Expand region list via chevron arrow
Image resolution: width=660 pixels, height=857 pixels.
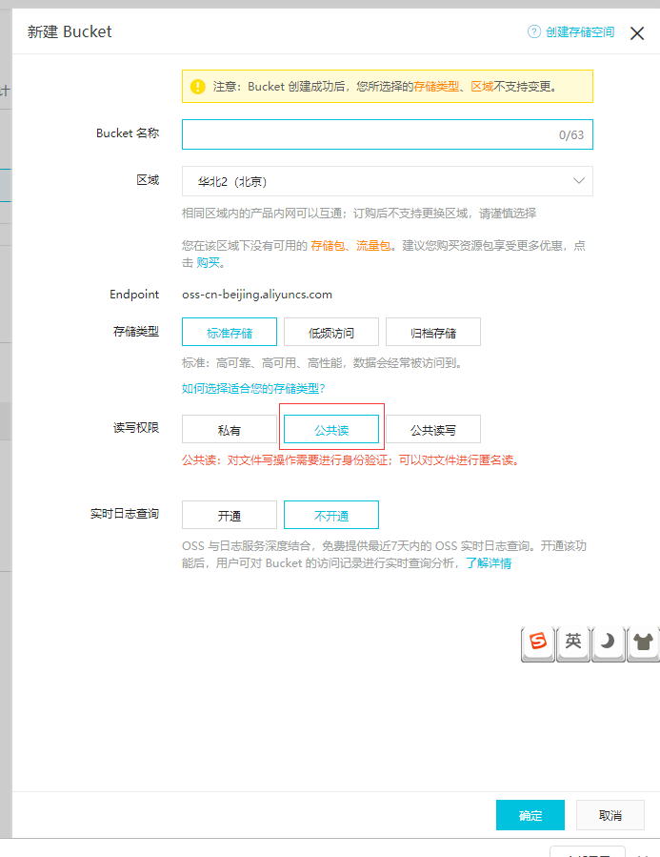pos(579,181)
